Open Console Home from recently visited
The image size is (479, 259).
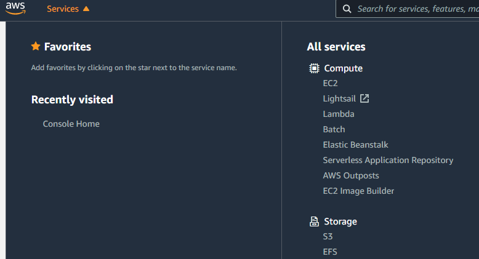71,124
